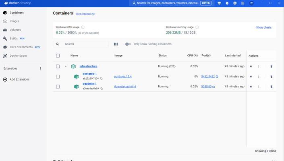Viewport: 284px width, 161px height.
Task: Check the select-all checkbox in table header
Action: click(58, 56)
